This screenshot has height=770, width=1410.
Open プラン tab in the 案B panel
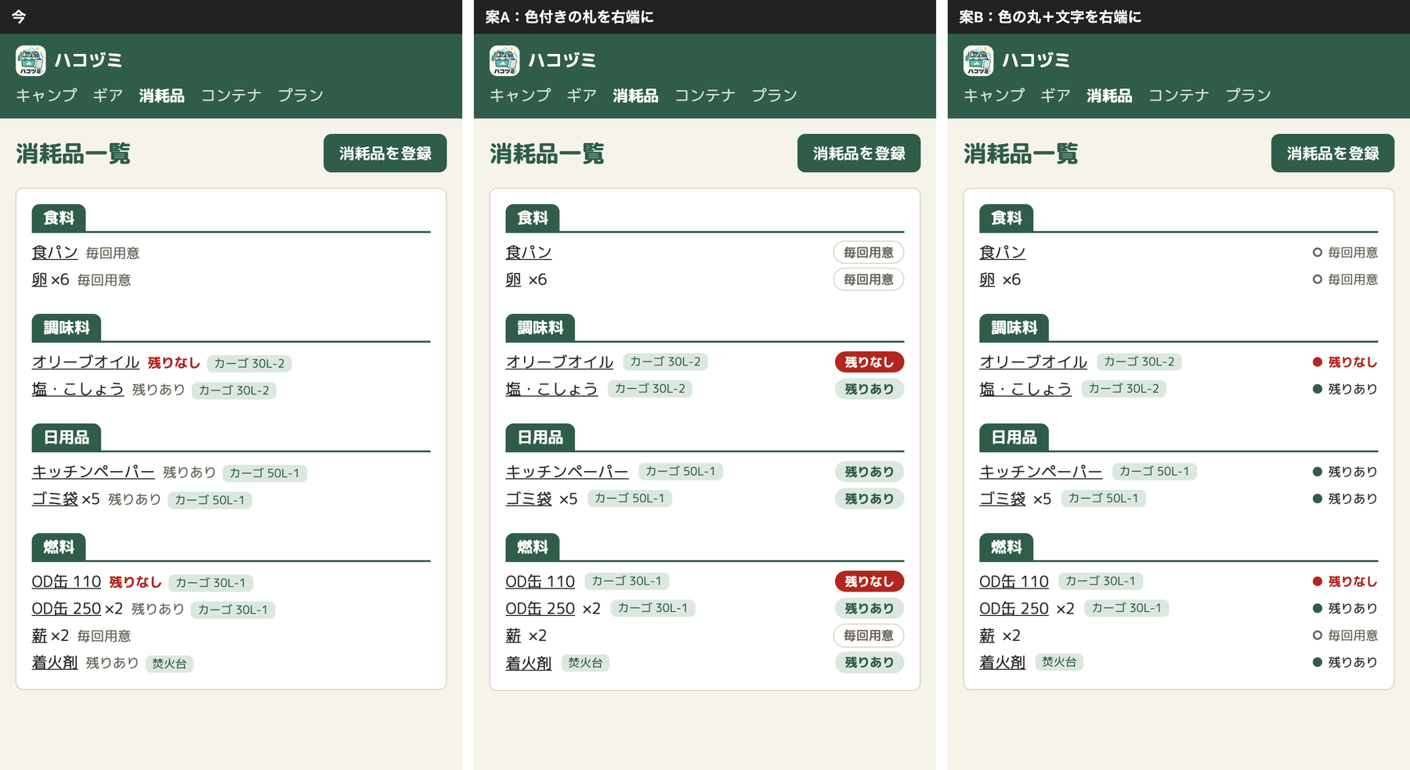tap(1248, 95)
